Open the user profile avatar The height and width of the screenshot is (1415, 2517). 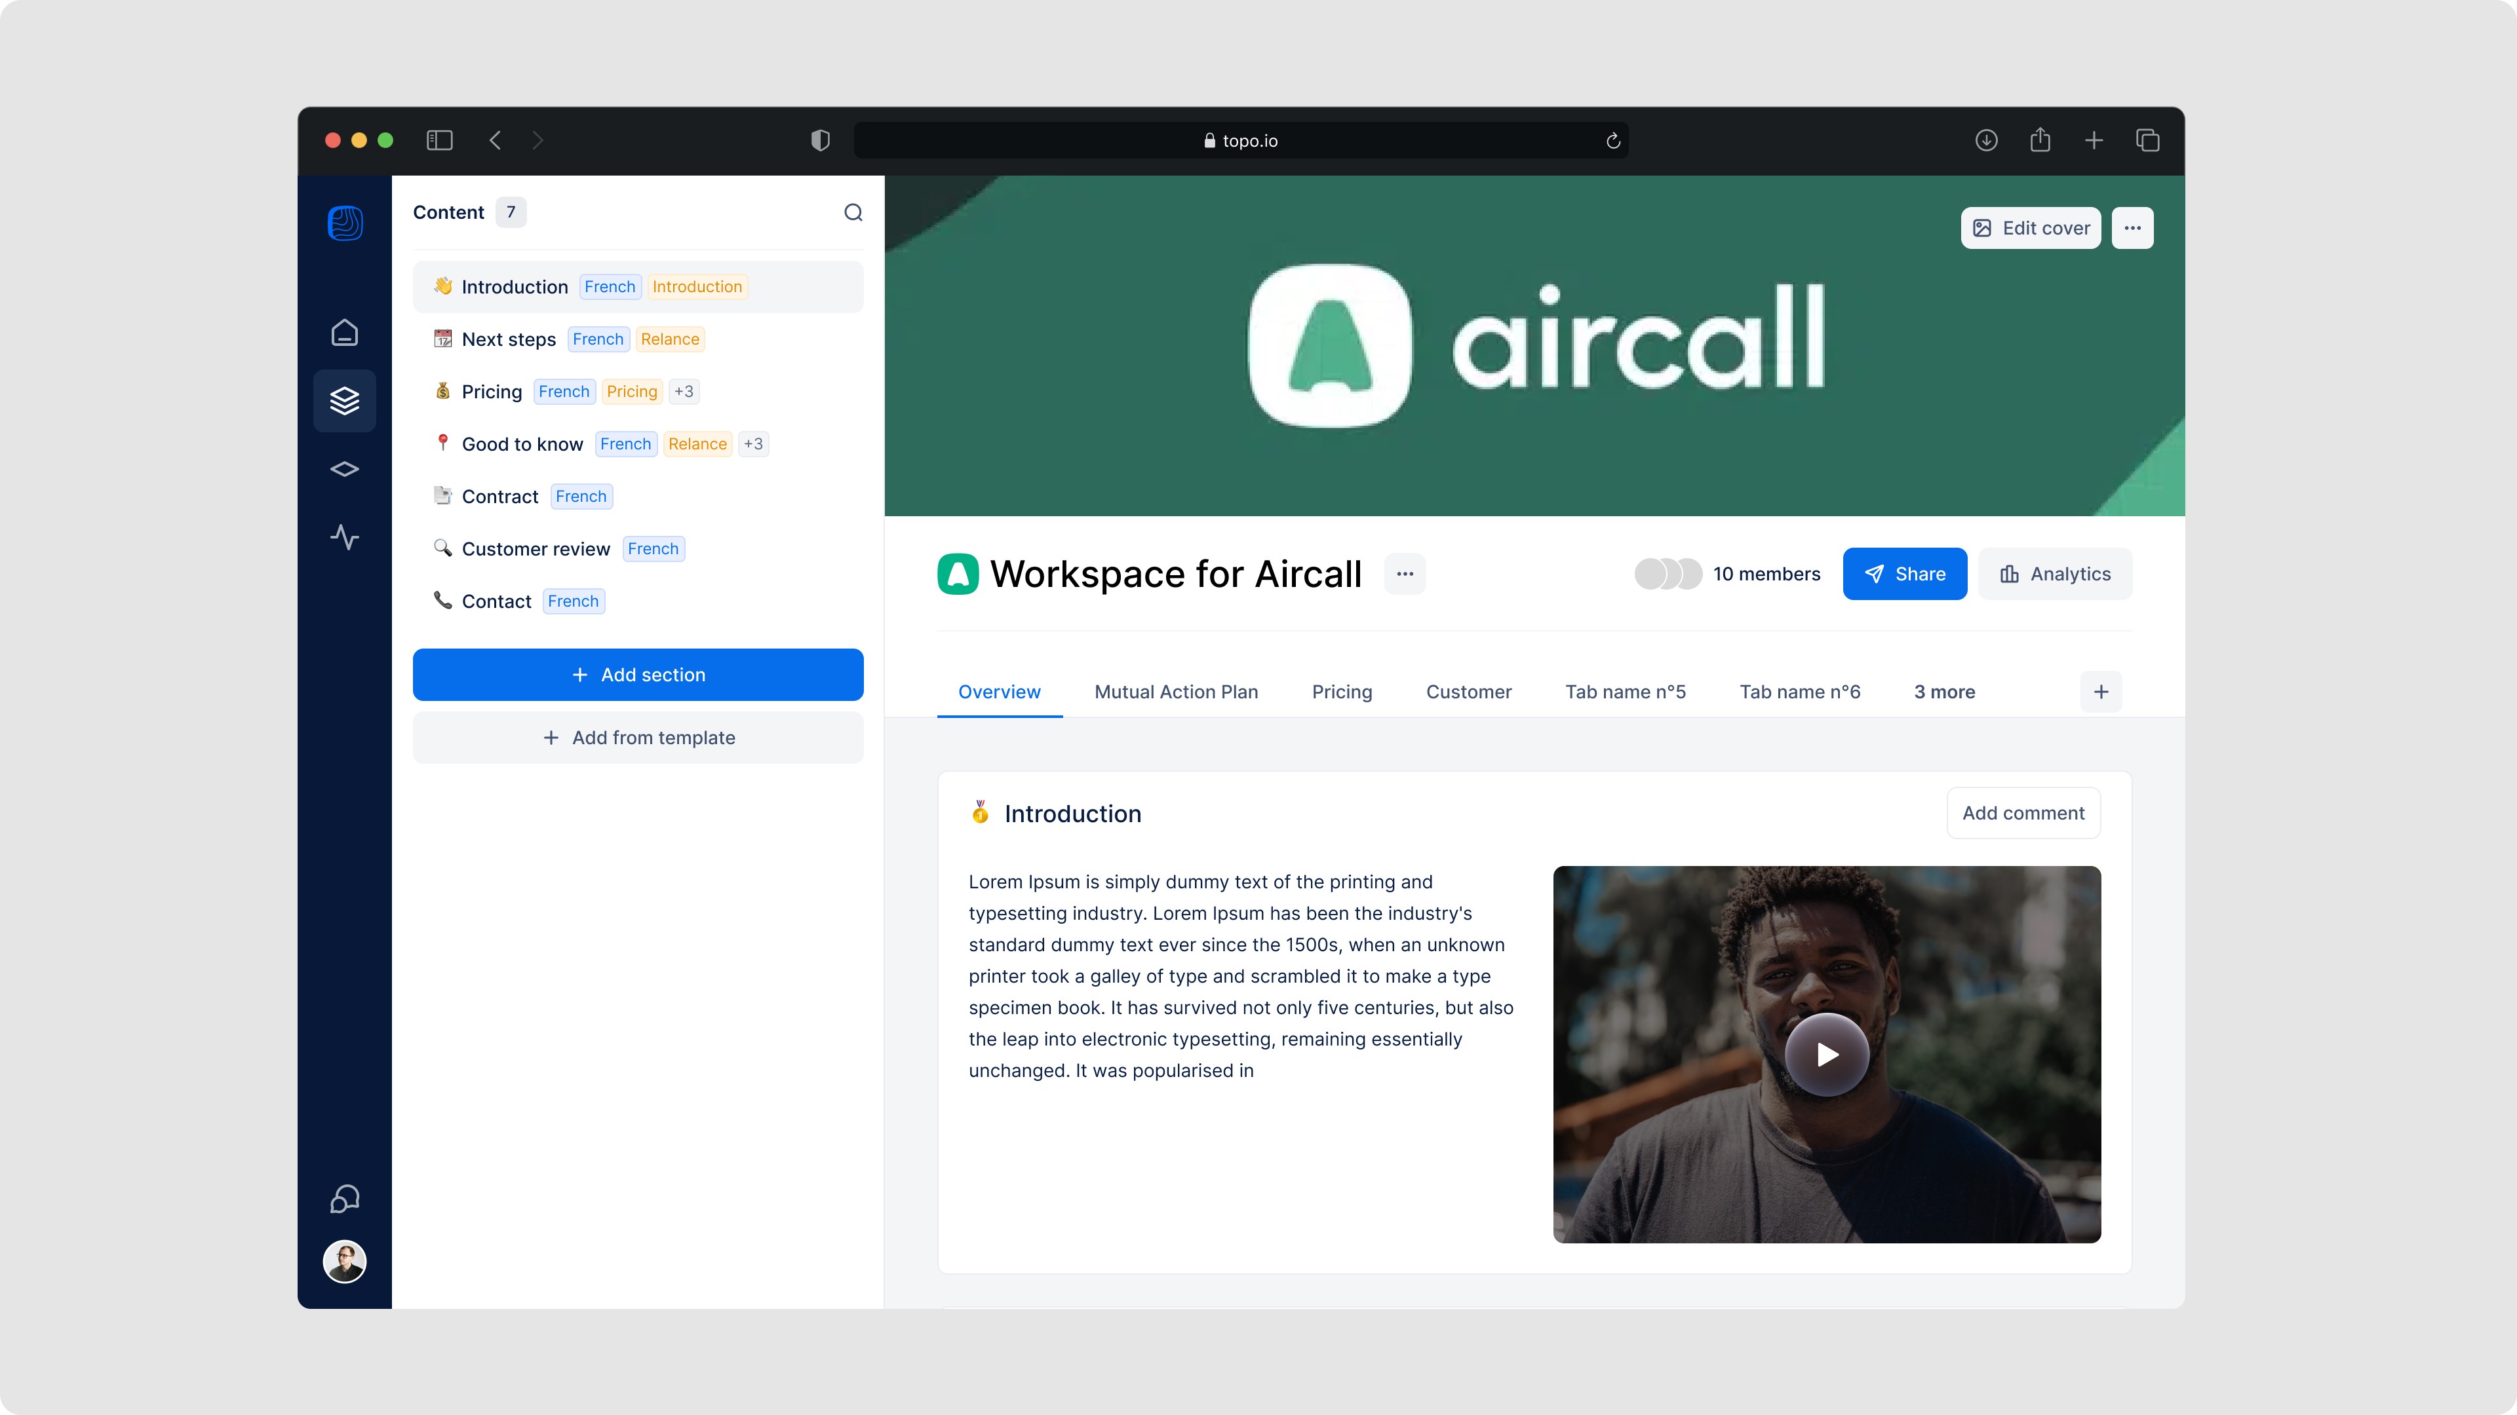345,1262
